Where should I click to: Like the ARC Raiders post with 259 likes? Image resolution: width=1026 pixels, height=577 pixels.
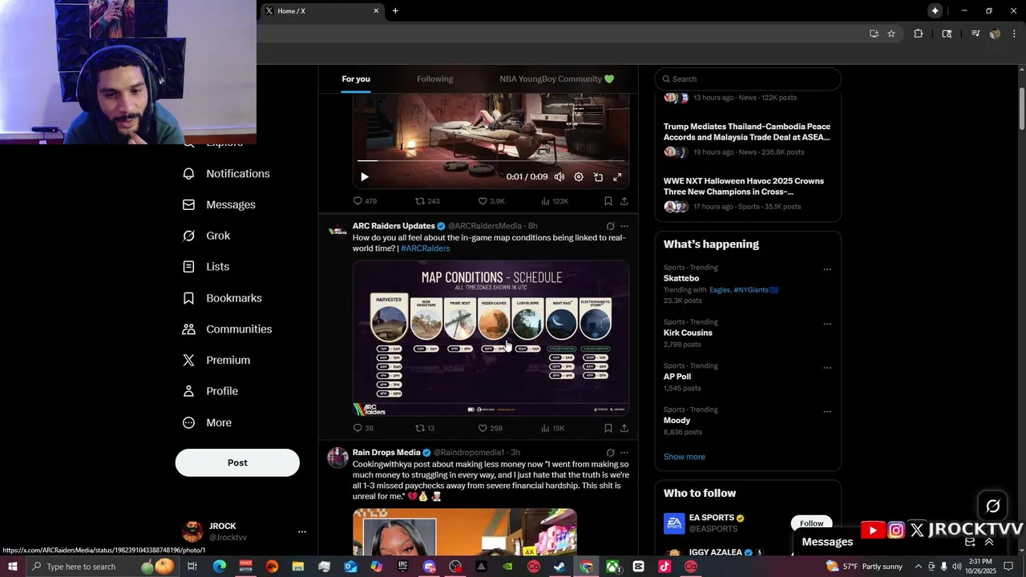coord(490,428)
